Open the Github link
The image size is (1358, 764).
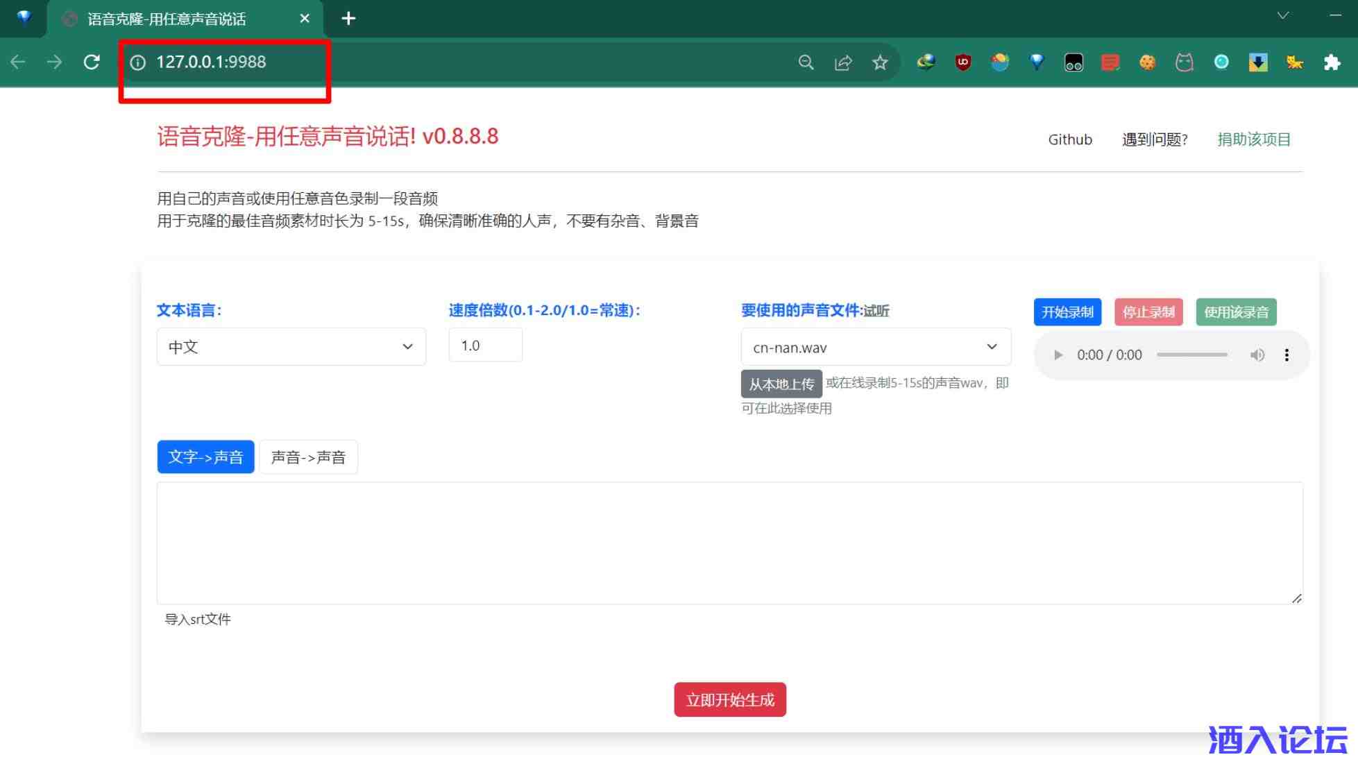pos(1069,139)
